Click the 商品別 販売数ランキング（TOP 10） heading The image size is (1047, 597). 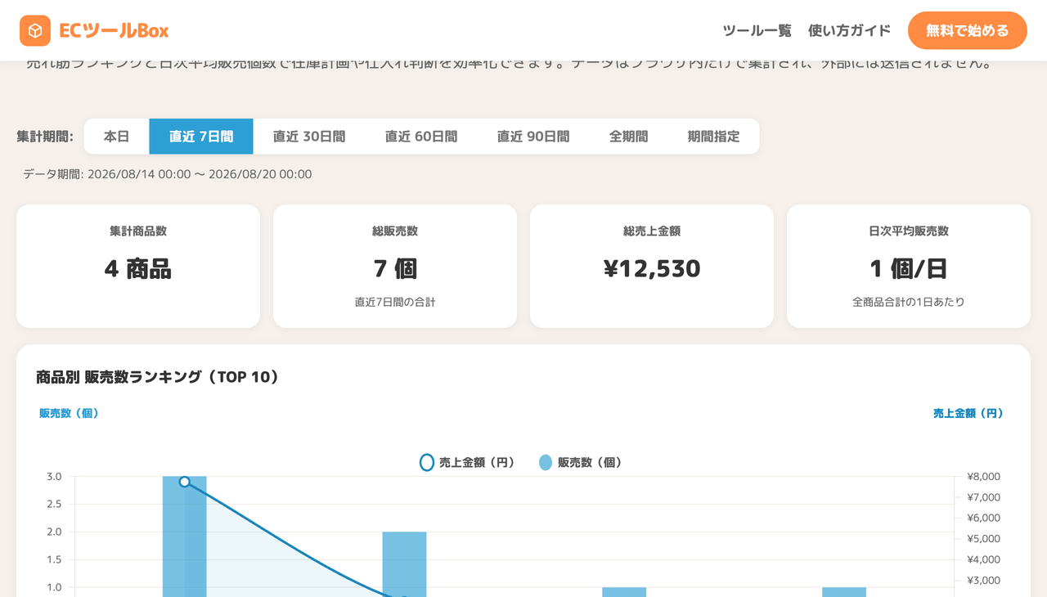tap(158, 377)
